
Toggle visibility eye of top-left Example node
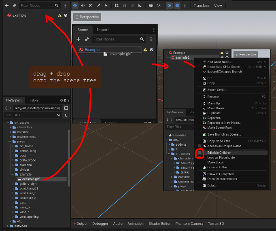coord(66,15)
